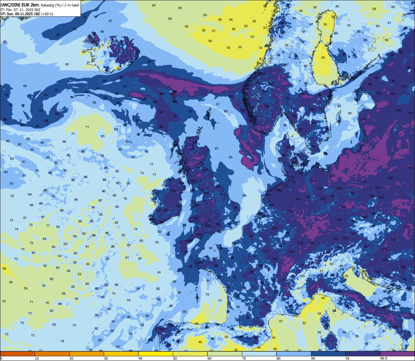Click the legend tick label '40'
415x361 pixels.
pos(140,358)
